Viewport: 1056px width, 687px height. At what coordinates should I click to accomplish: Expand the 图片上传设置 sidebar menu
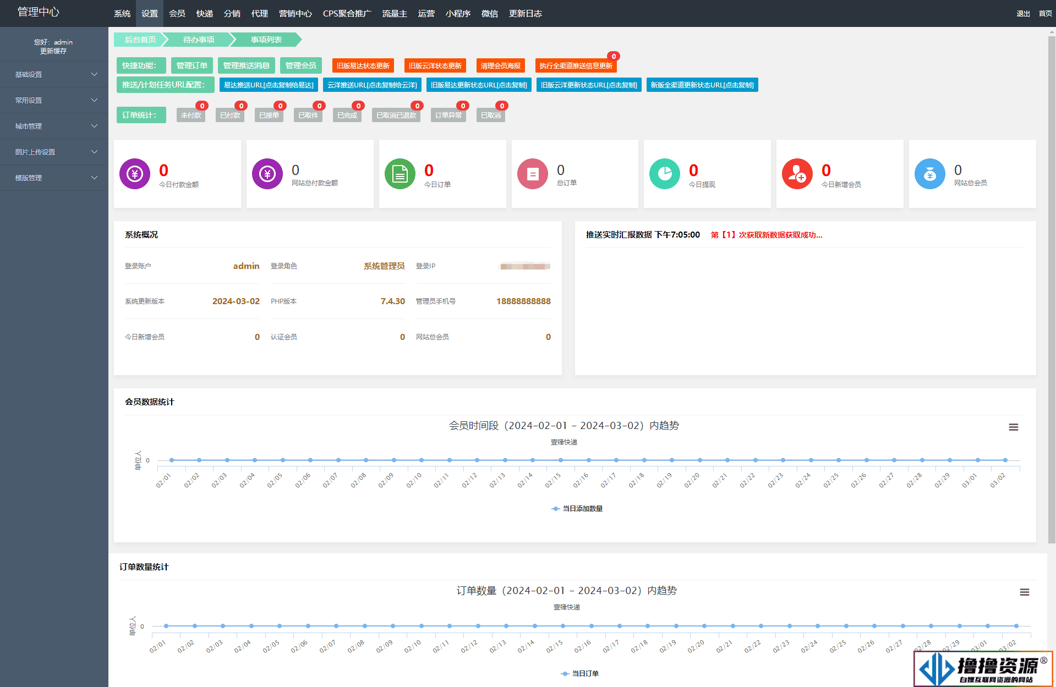(54, 152)
